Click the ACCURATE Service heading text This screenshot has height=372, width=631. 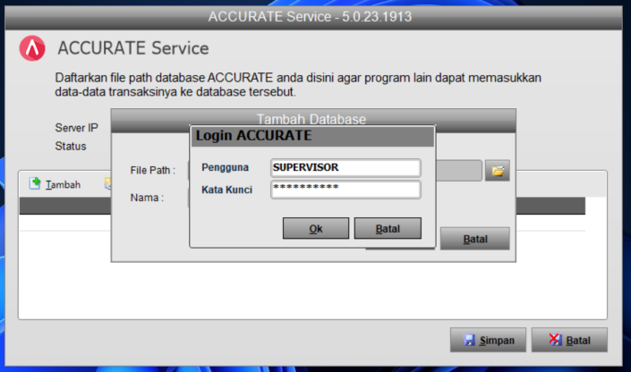pyautogui.click(x=133, y=48)
